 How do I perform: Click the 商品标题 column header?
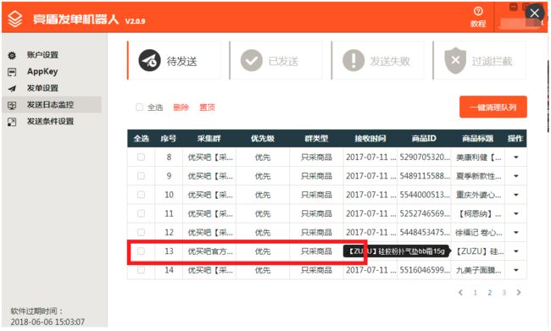pyautogui.click(x=477, y=139)
